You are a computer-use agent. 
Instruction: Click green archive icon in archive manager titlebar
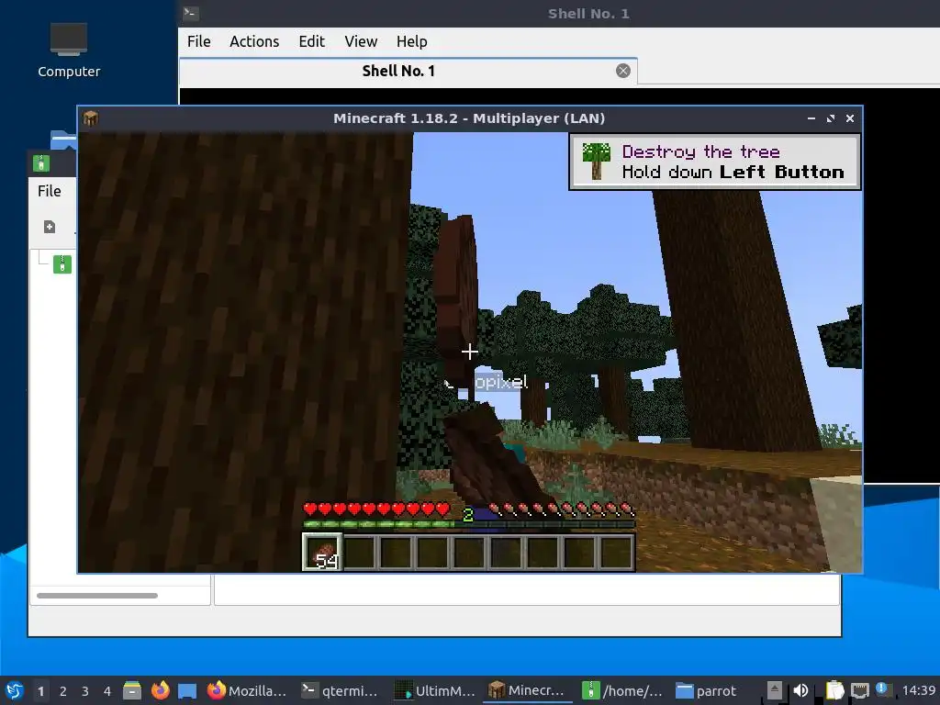41,163
